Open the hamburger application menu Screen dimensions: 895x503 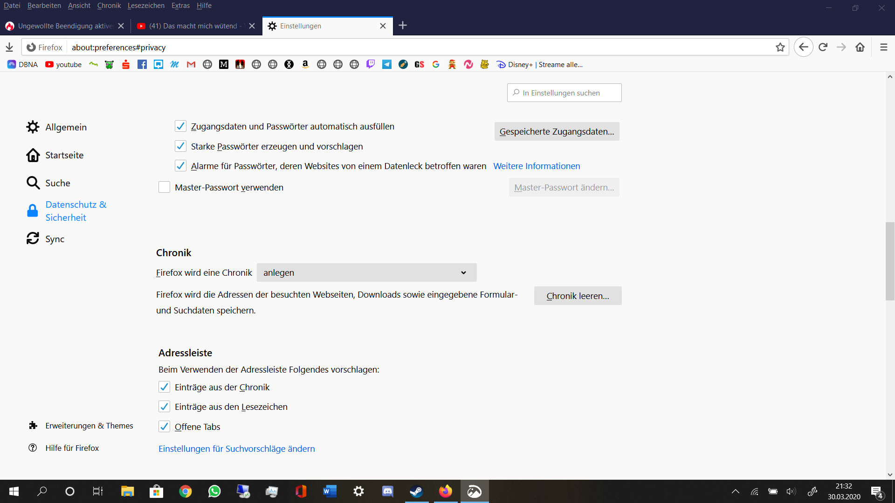(883, 47)
